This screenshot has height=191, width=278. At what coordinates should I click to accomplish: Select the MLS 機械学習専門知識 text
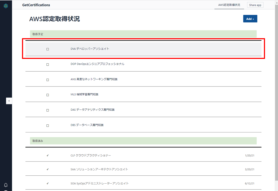pyautogui.click(x=84, y=94)
